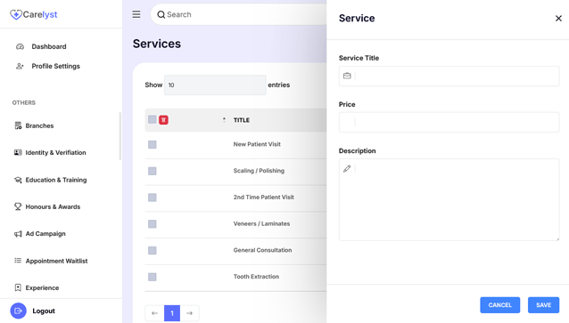Viewport: 569px width, 323px height.
Task: Sort by the TITLE column header
Action: point(242,120)
